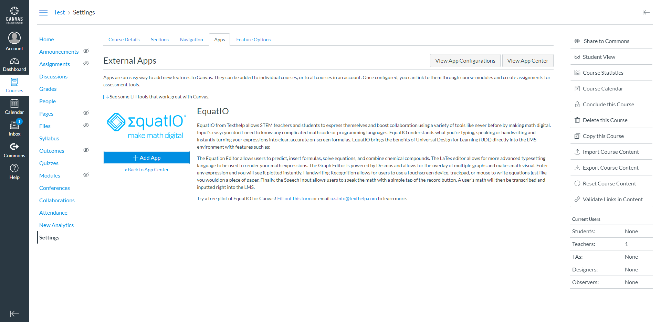Click the Reset Course Content icon
The height and width of the screenshot is (322, 661).
pyautogui.click(x=577, y=184)
